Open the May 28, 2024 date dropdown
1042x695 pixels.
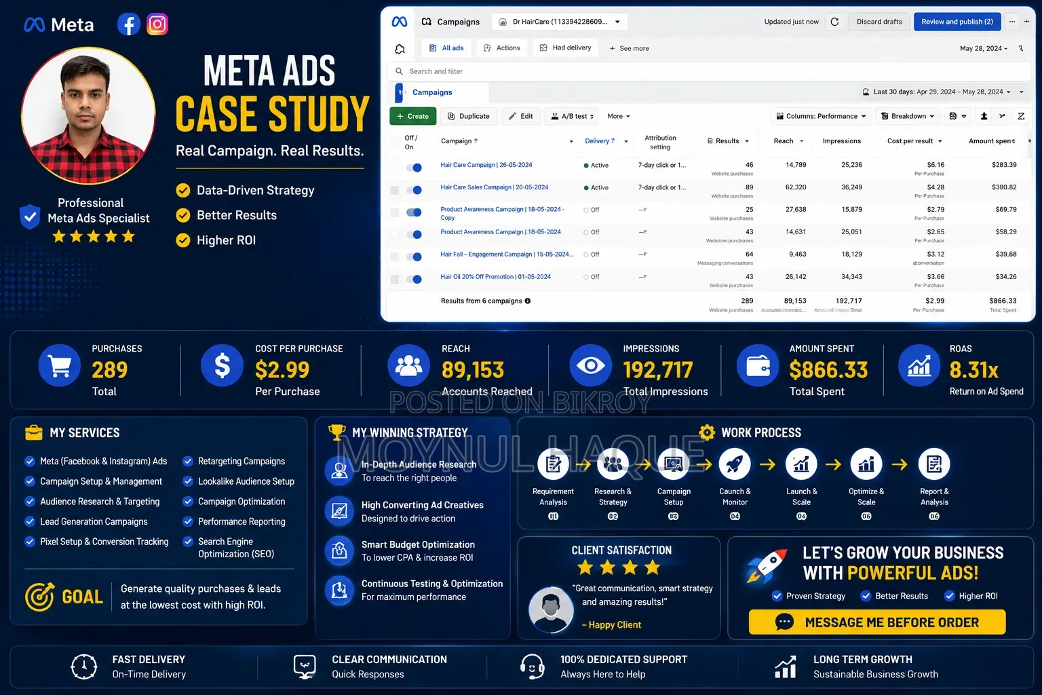984,48
